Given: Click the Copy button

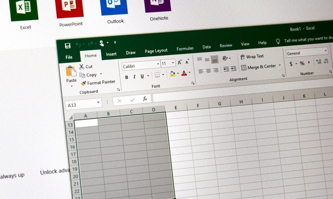Looking at the screenshot, I should (88, 75).
